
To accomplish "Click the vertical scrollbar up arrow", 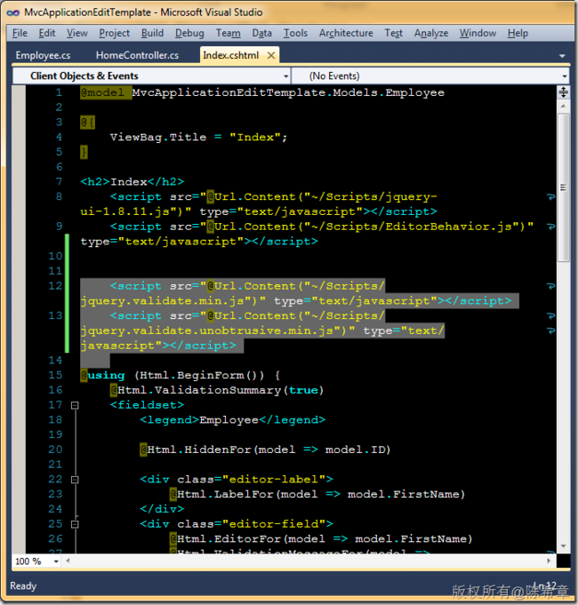I will [564, 106].
